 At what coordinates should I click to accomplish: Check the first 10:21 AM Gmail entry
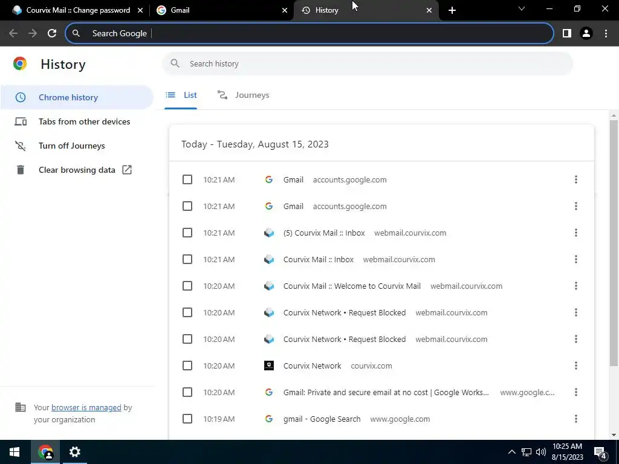click(x=187, y=179)
